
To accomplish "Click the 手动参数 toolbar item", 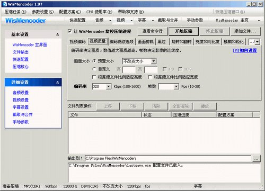I will tap(195, 20).
